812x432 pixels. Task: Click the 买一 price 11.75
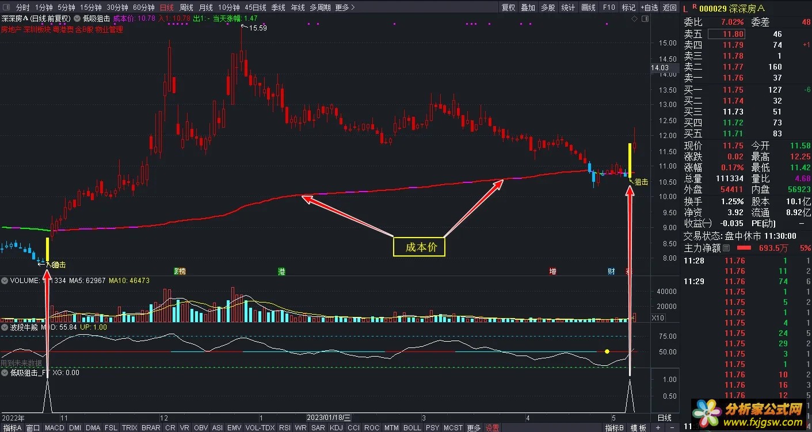pos(733,90)
